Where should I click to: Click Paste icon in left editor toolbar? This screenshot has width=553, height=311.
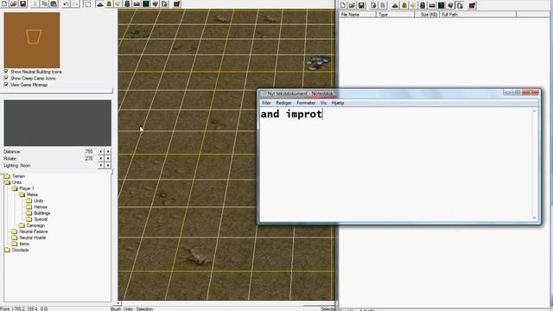(x=54, y=3)
